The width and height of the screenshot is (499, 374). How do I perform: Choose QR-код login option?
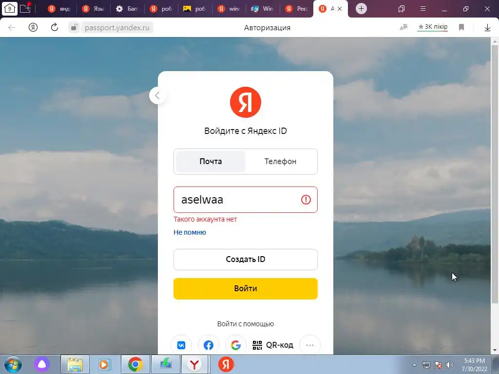[273, 345]
